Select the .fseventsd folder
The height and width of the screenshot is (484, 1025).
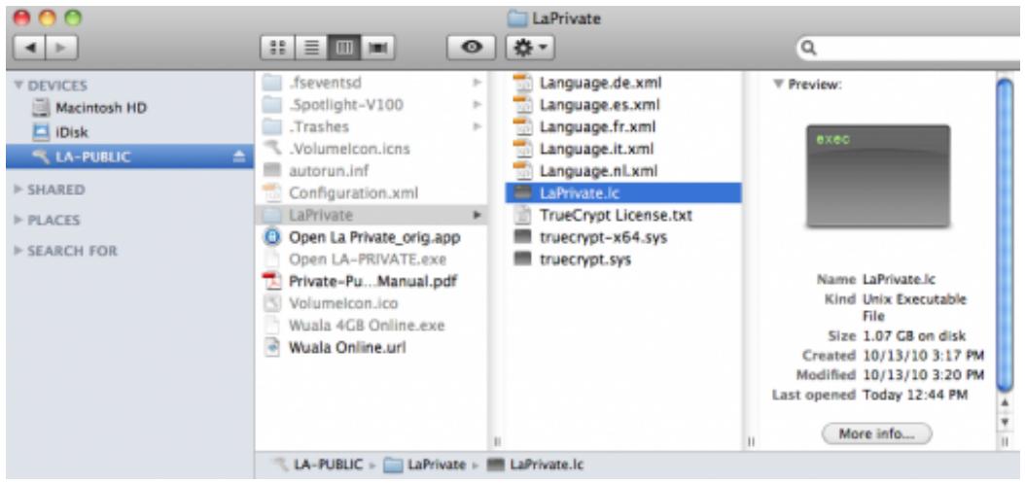click(371, 83)
